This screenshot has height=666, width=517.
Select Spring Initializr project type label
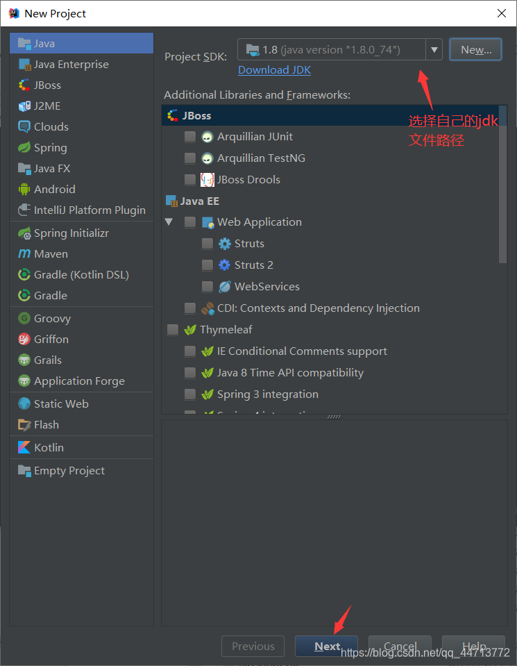(71, 233)
